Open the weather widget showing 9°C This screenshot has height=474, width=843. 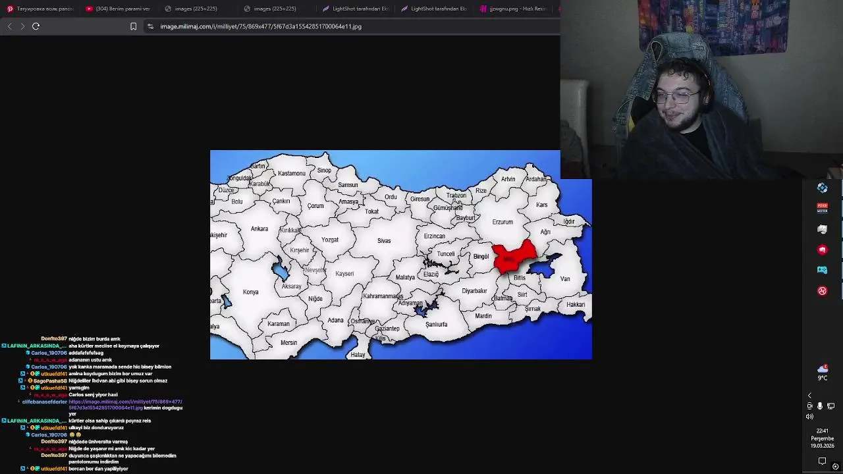pos(822,373)
